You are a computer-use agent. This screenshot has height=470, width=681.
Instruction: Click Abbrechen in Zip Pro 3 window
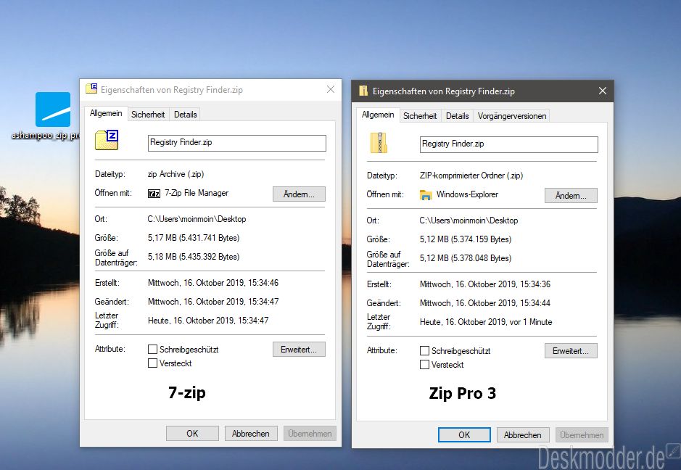pos(522,434)
